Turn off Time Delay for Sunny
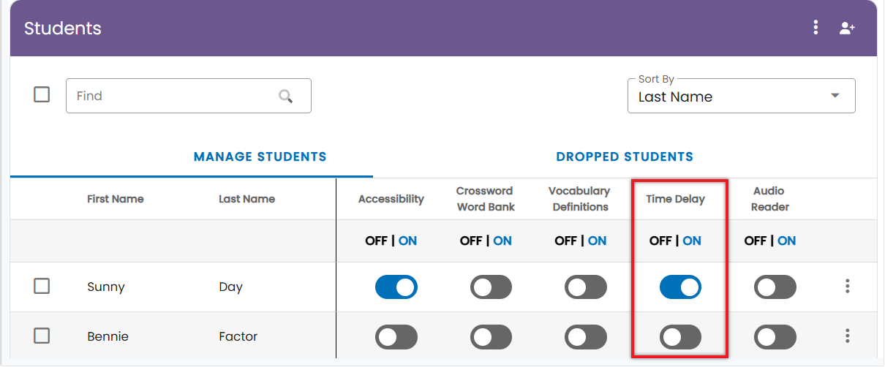This screenshot has width=885, height=367. 680,287
